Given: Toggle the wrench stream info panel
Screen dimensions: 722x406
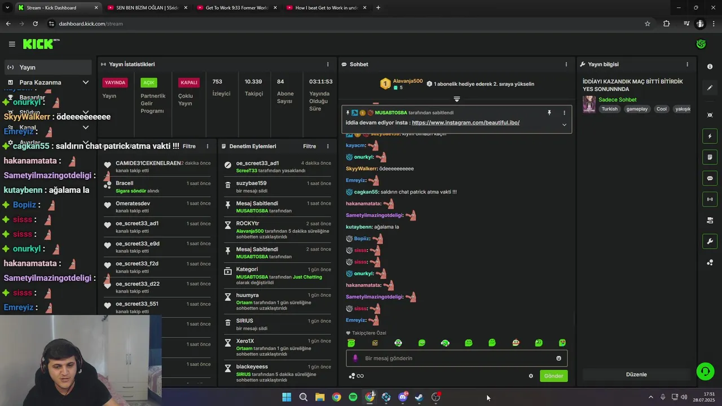Looking at the screenshot, I should click(710, 241).
